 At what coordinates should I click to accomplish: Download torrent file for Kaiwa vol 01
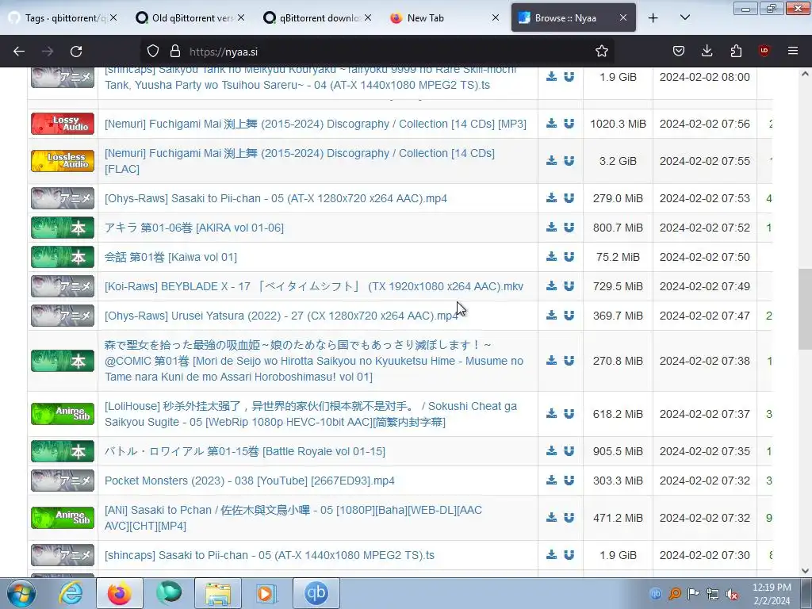click(x=552, y=256)
